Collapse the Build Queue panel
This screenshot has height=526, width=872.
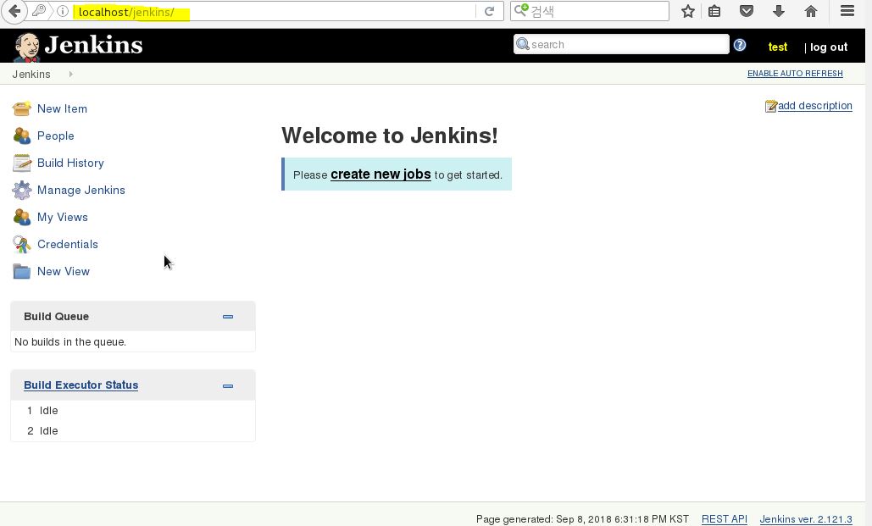coord(228,317)
